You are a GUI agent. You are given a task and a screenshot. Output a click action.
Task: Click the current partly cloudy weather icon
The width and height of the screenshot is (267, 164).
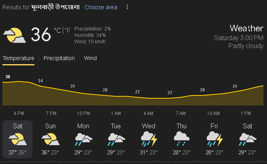click(14, 35)
